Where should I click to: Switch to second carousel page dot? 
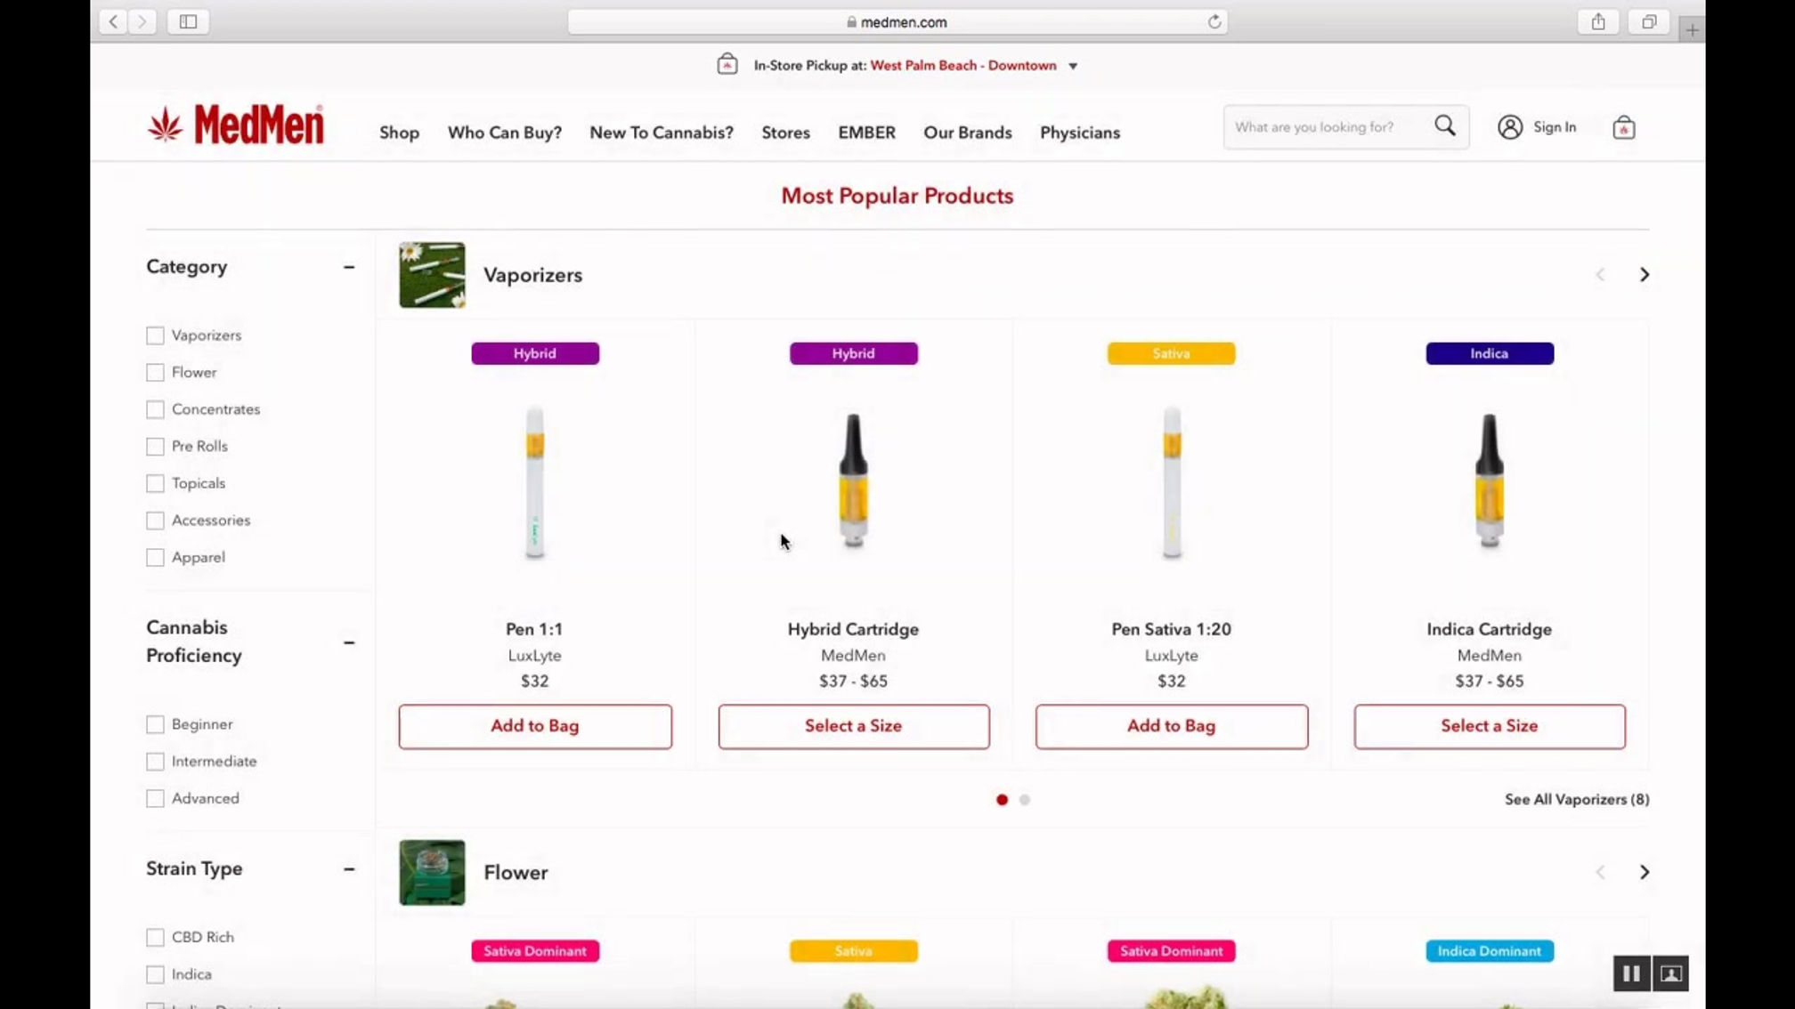1025,800
